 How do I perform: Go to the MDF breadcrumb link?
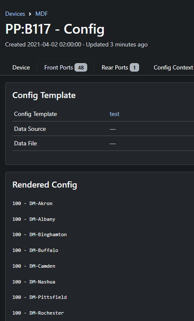41,14
